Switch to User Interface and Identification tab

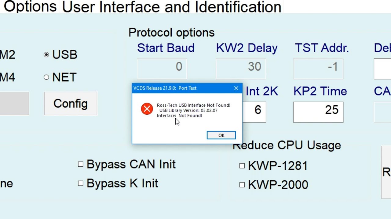[x=171, y=6]
